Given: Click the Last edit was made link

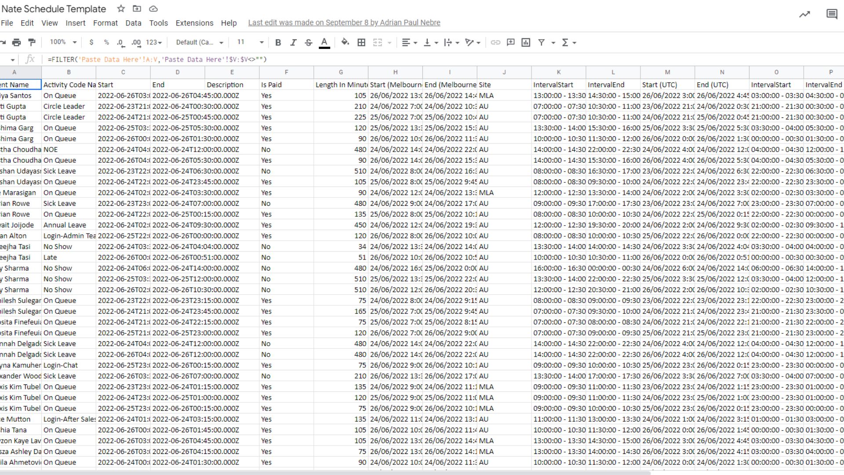Looking at the screenshot, I should [344, 23].
